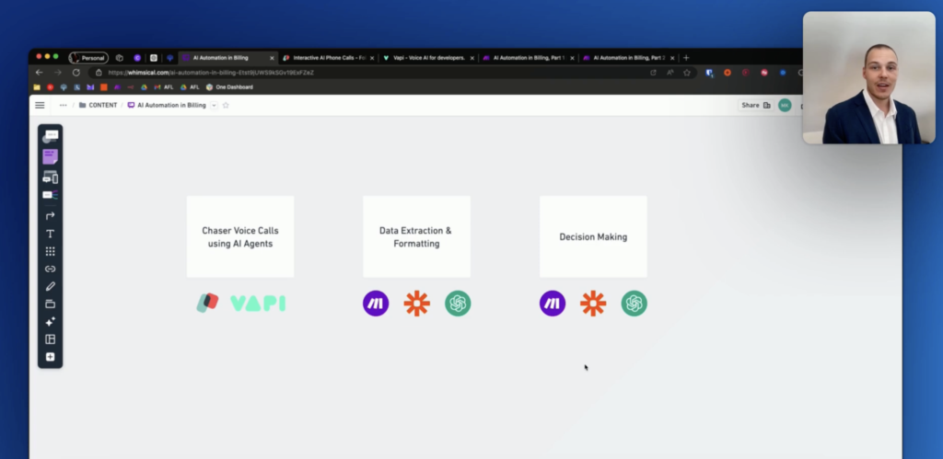The height and width of the screenshot is (459, 943).
Task: Star the board as favorite
Action: (226, 105)
